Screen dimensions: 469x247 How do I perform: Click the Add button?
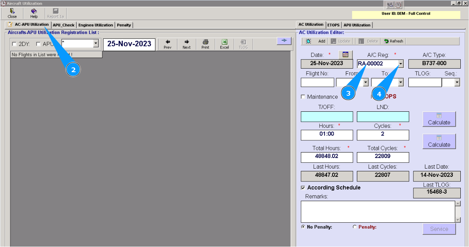(322, 41)
